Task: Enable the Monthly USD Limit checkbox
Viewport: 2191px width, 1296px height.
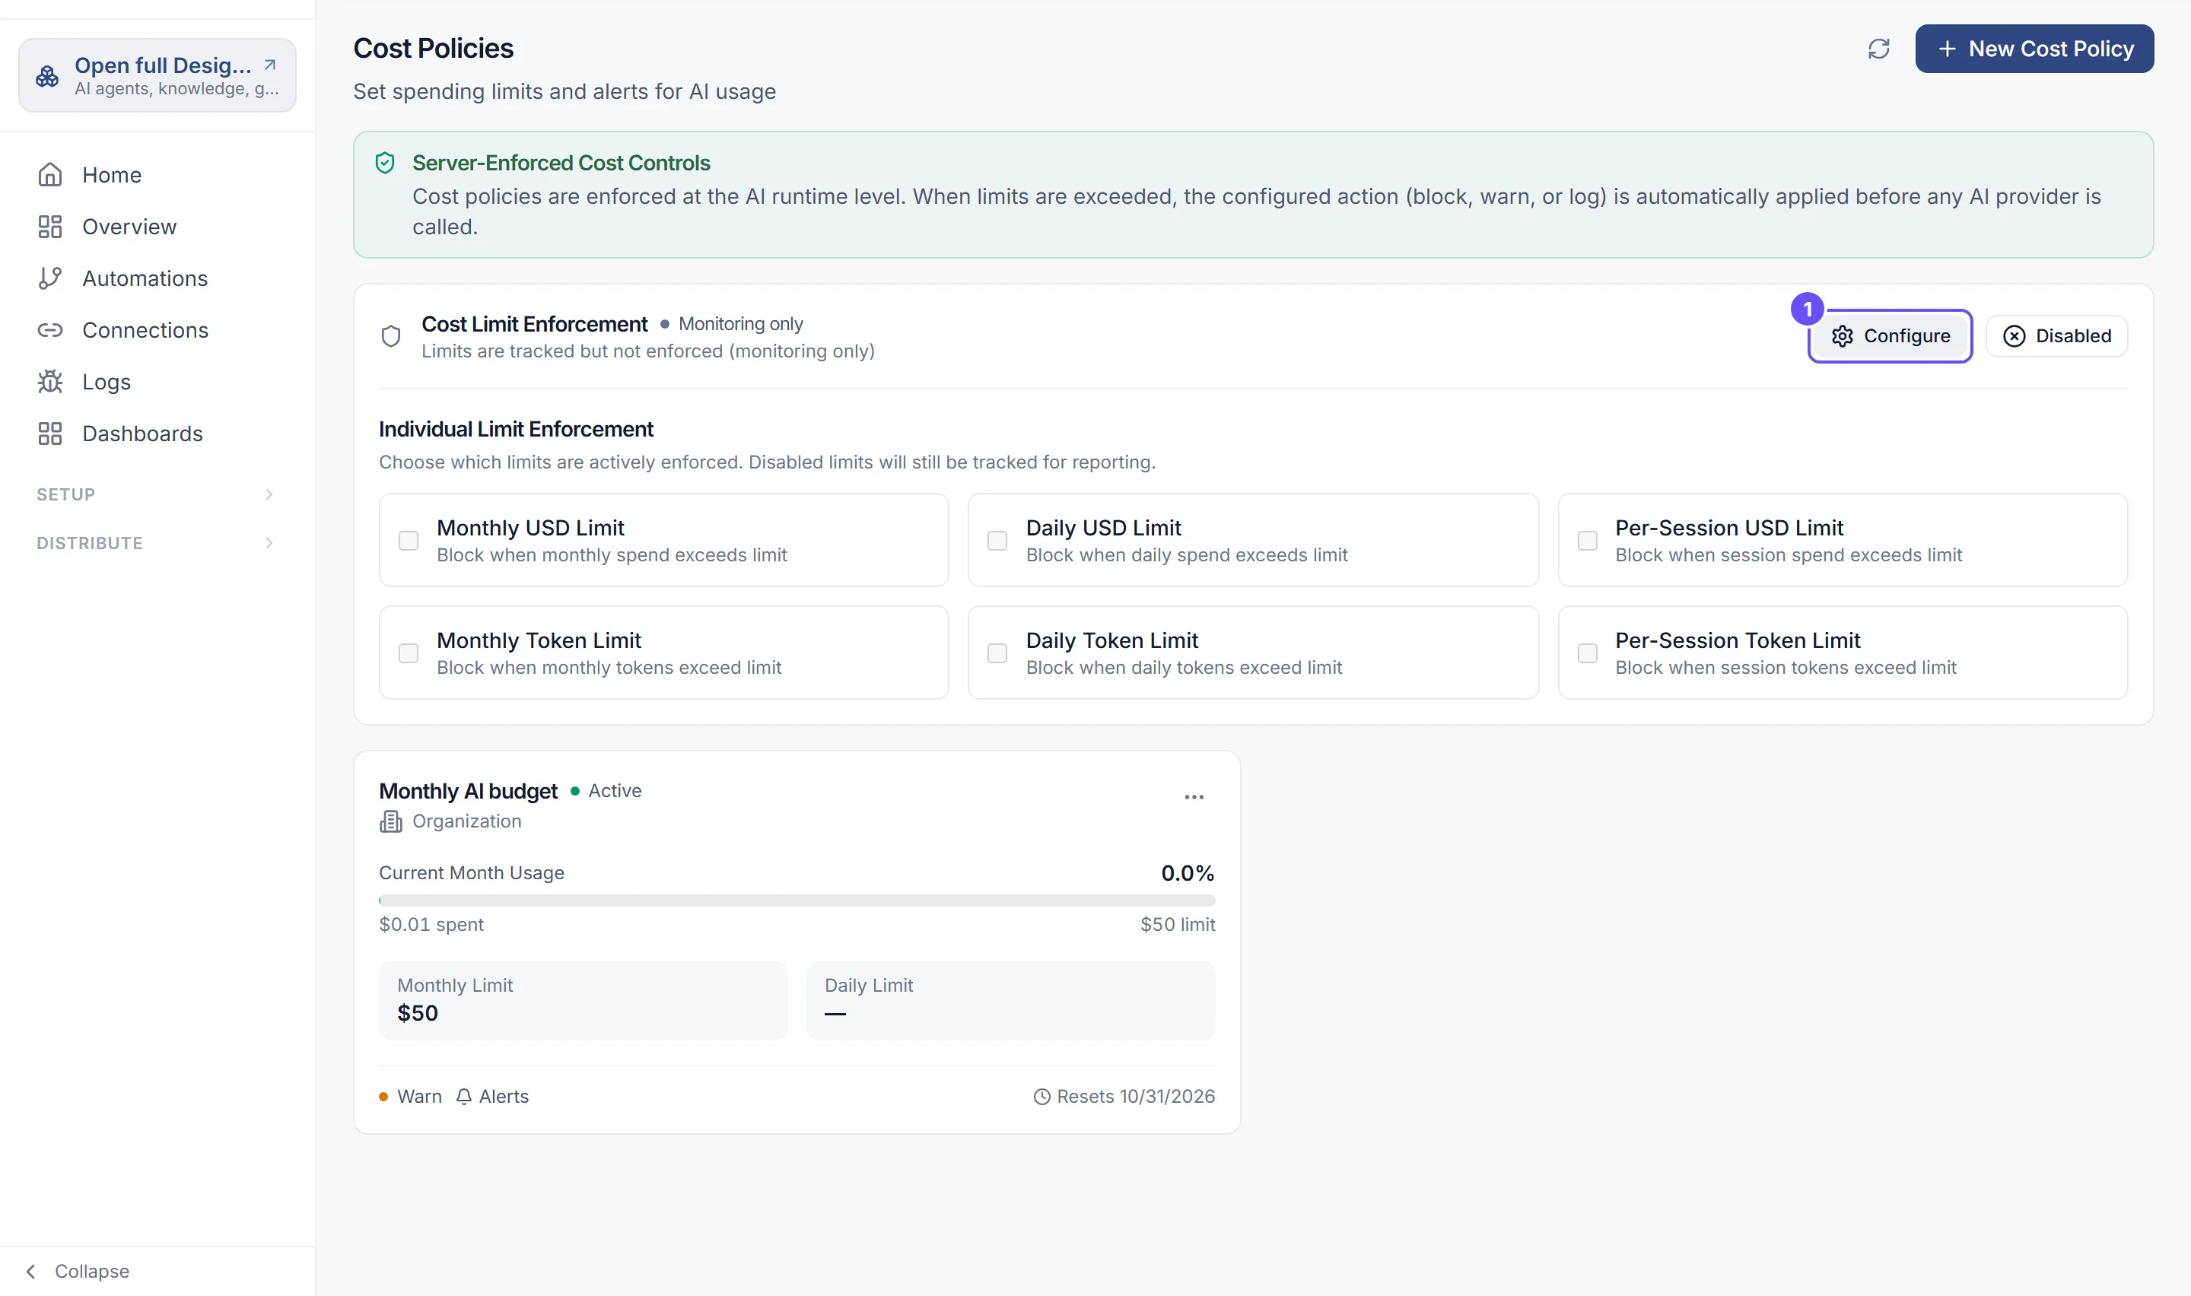Action: [x=408, y=541]
